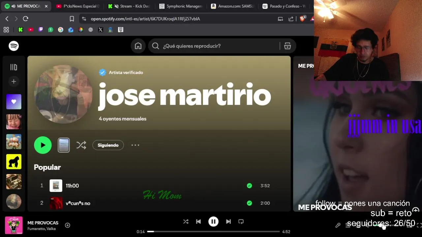
Task: Toggle repeat mode in player bar
Action: point(241,222)
